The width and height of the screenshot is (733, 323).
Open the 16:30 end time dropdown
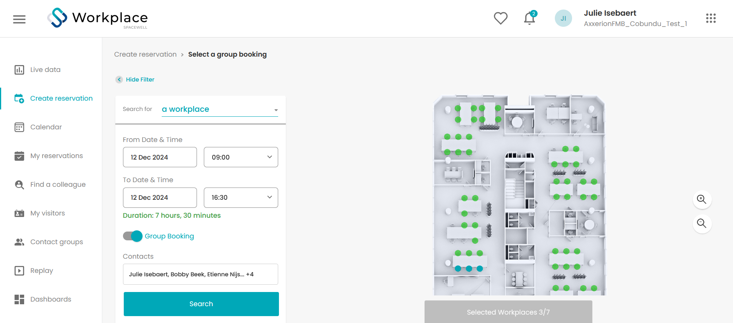241,197
